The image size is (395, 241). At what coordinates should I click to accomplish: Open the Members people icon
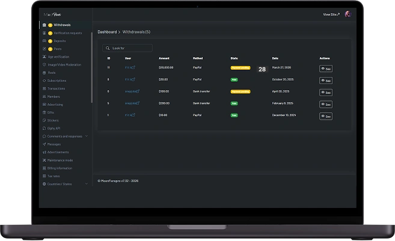pyautogui.click(x=44, y=96)
